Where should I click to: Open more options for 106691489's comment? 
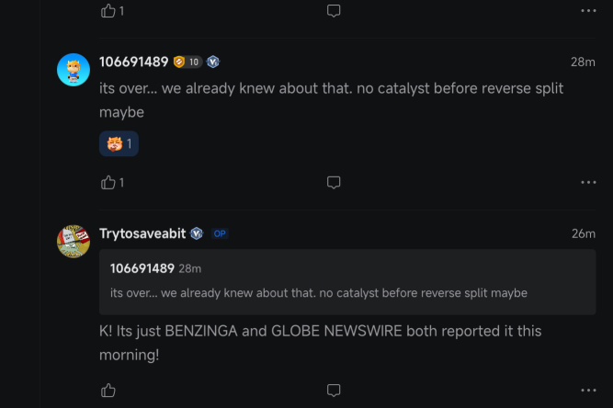(x=588, y=182)
